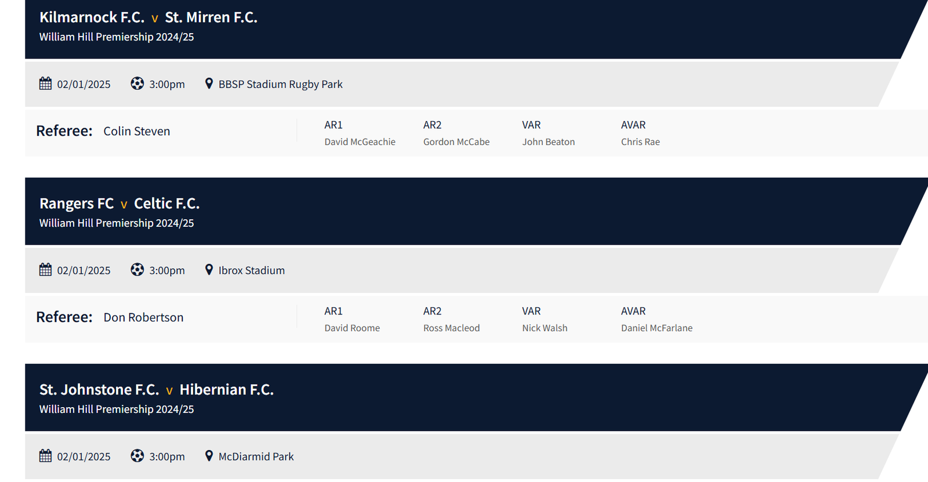Click the Ibrox Stadium venue text
Image resolution: width=928 pixels, height=482 pixels.
(x=251, y=270)
